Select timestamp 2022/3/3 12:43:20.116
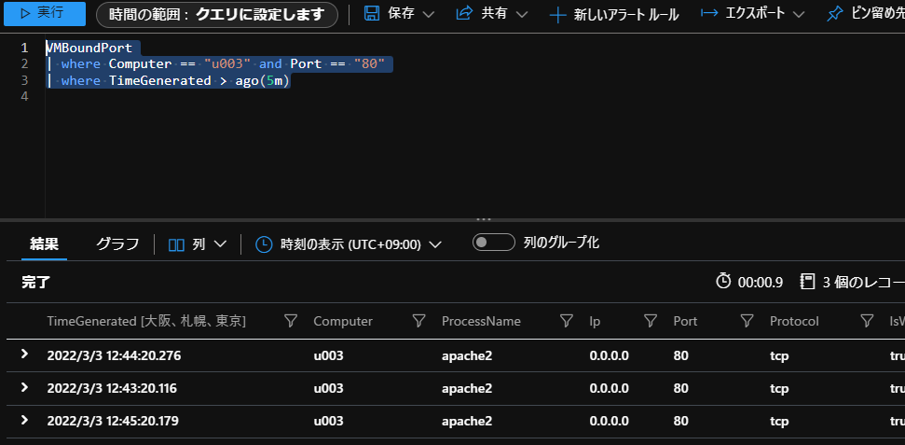This screenshot has height=445, width=905. [112, 388]
